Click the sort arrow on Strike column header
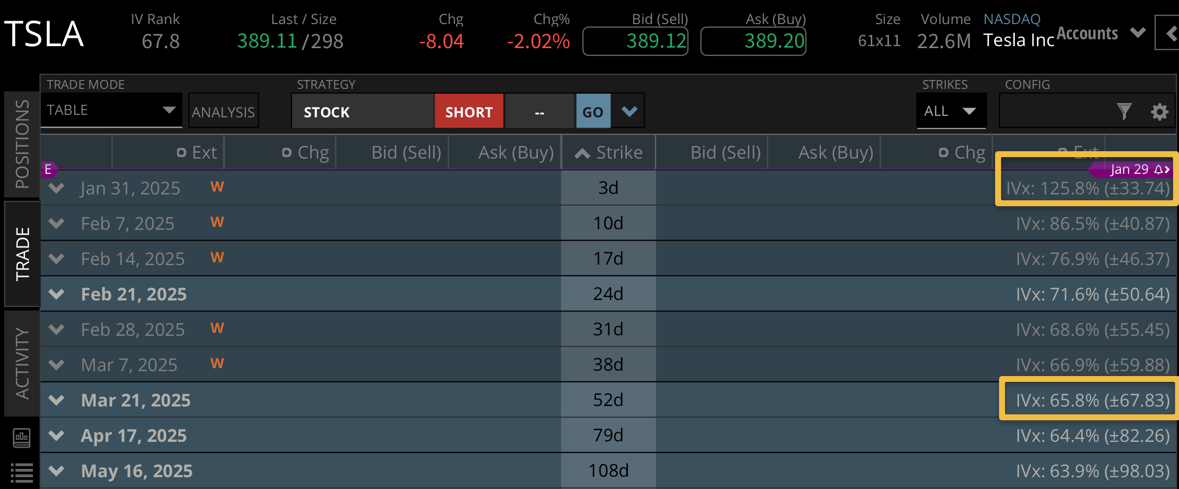Screen dimensions: 1179x489 point(582,153)
